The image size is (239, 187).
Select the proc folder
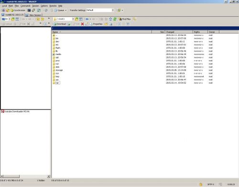point(57,61)
